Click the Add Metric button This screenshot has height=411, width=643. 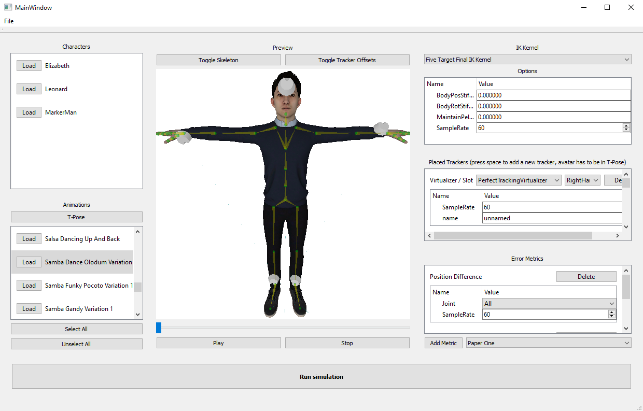pyautogui.click(x=443, y=343)
